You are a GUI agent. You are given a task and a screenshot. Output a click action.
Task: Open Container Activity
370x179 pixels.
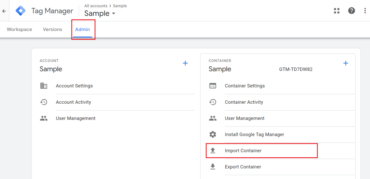[x=244, y=102]
